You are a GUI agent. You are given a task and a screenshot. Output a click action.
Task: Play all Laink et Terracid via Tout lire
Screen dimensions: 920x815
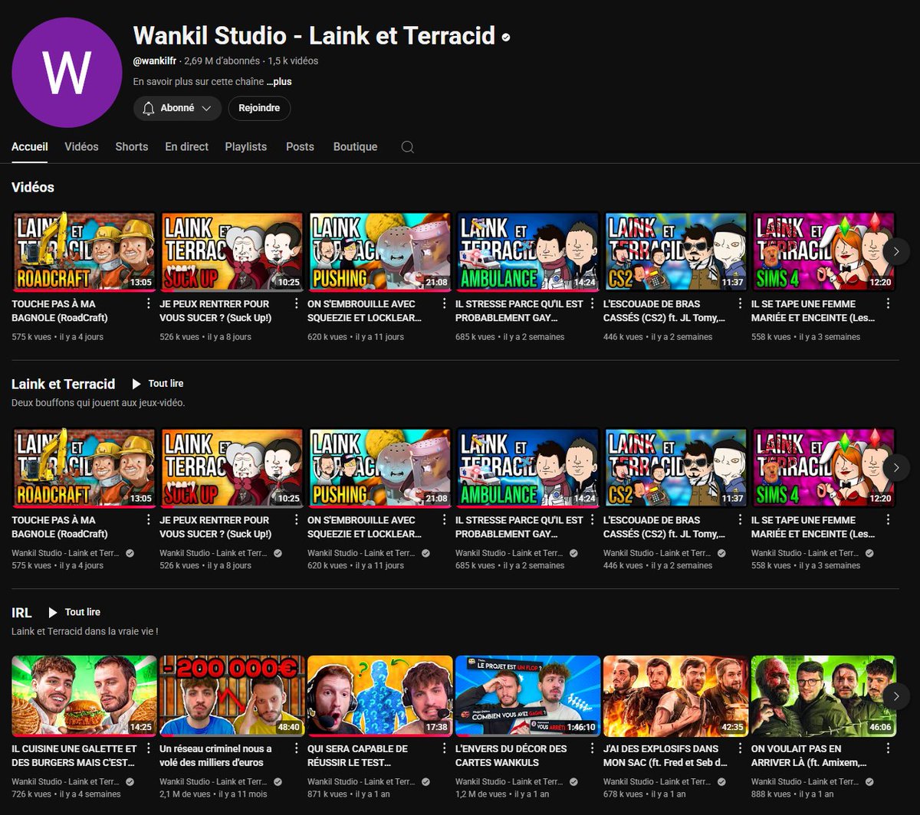click(158, 384)
